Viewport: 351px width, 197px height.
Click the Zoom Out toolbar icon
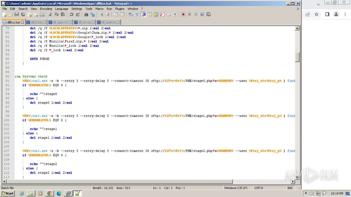[x=107, y=15]
